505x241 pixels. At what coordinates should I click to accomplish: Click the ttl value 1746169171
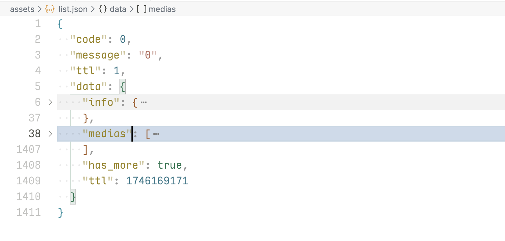click(x=157, y=181)
